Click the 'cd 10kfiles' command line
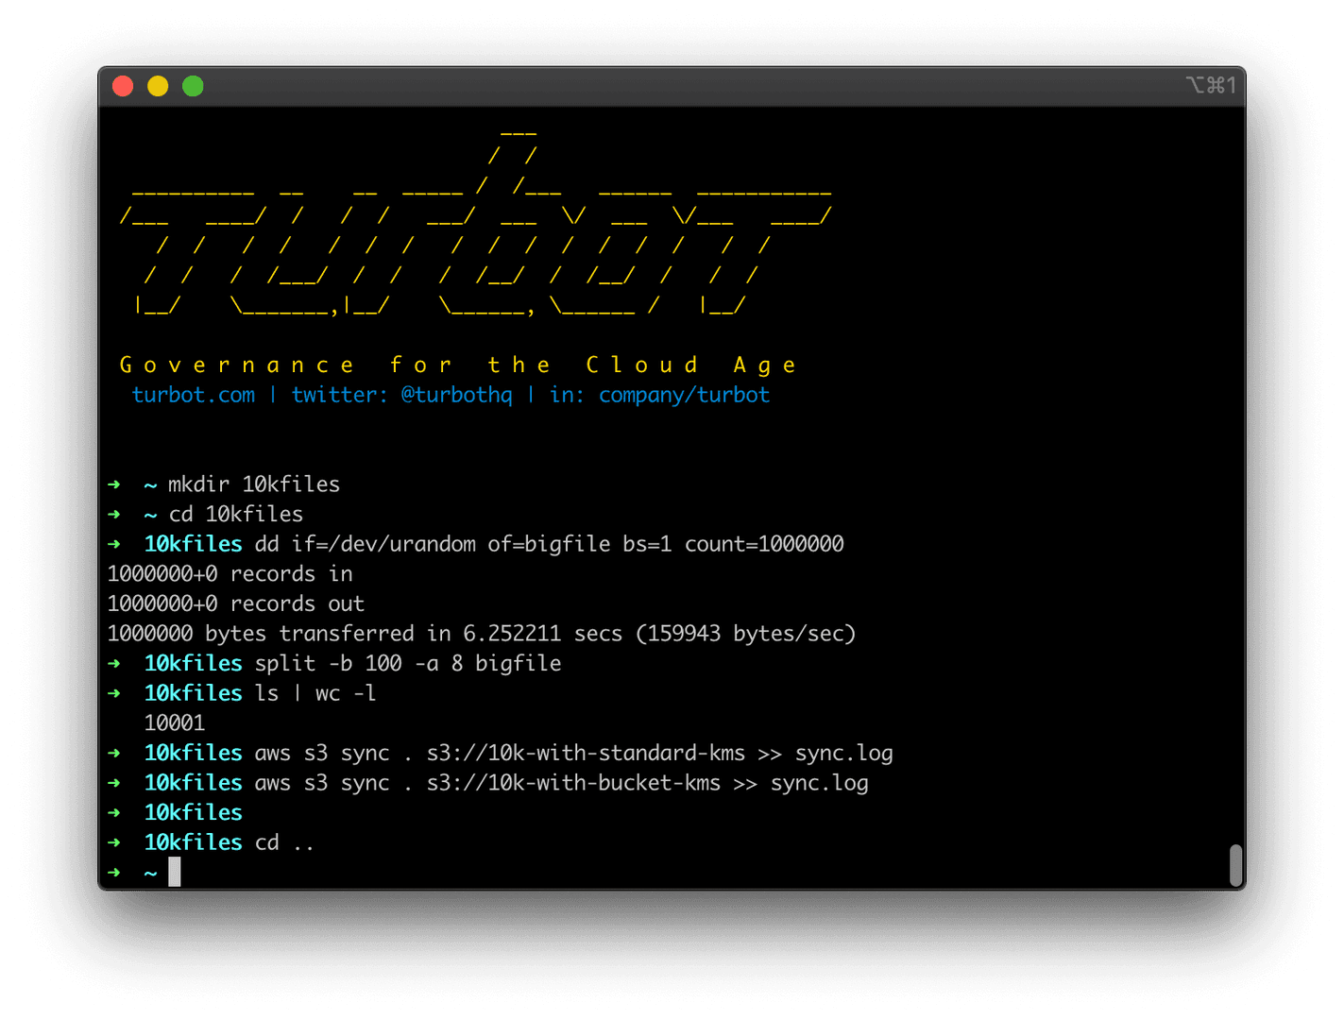The height and width of the screenshot is (1020, 1344). click(x=236, y=515)
